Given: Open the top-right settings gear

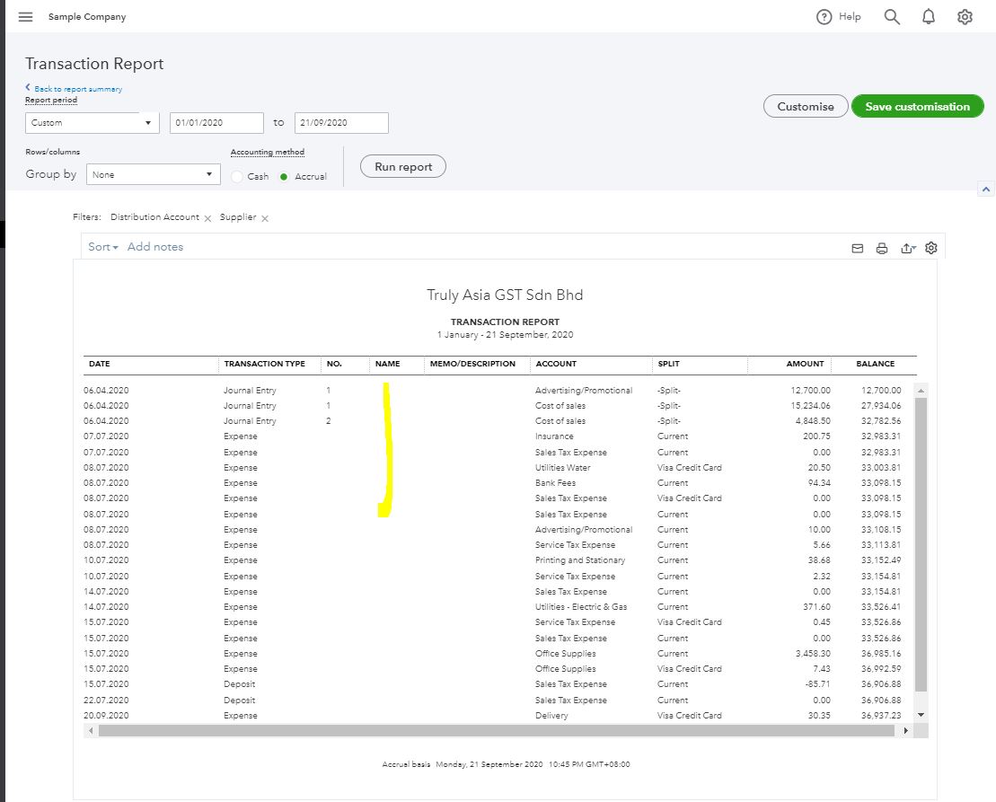Looking at the screenshot, I should click(965, 17).
